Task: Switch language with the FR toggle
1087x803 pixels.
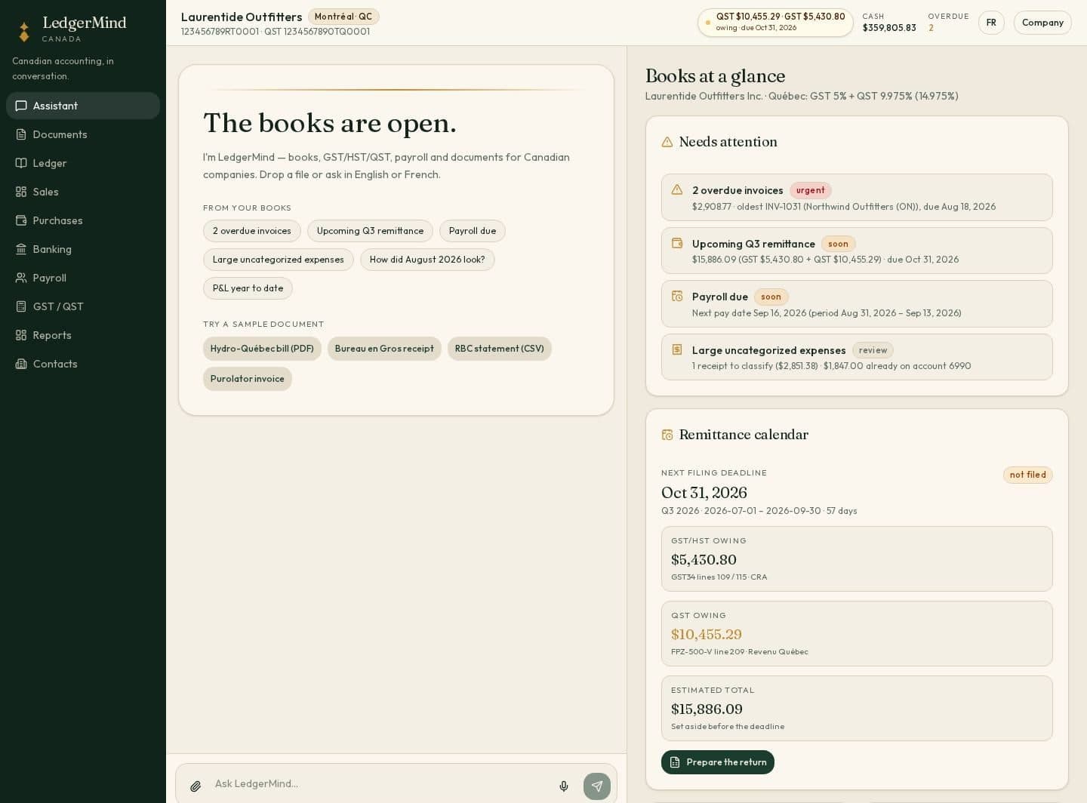Action: 991,23
